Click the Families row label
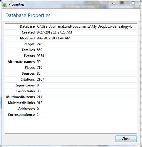The image size is (142, 147). [x=28, y=50]
